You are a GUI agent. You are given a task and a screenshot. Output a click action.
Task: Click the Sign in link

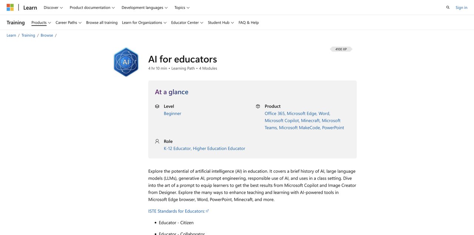[461, 7]
